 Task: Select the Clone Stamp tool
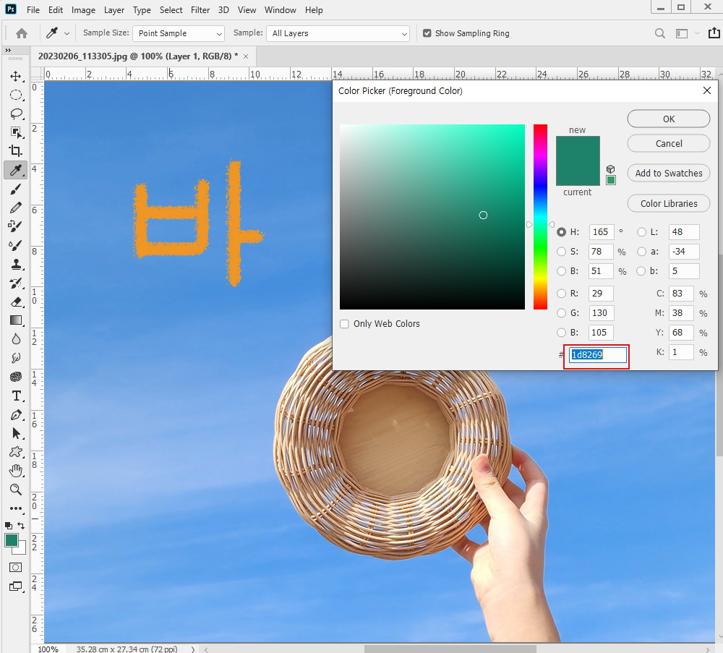(x=16, y=264)
